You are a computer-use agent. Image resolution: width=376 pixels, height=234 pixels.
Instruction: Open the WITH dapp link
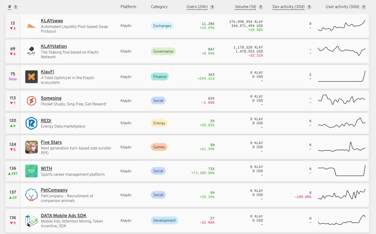(46, 169)
